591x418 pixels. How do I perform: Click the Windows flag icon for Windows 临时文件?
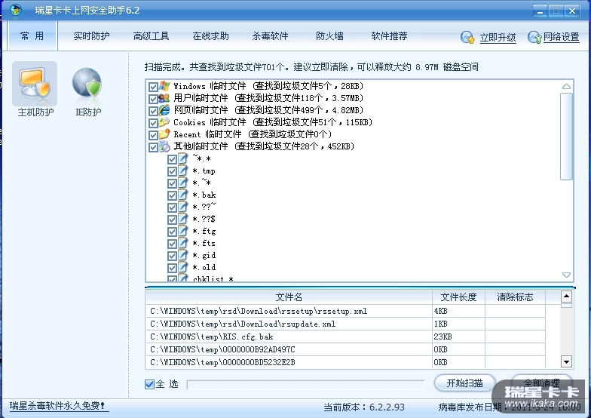coord(164,86)
